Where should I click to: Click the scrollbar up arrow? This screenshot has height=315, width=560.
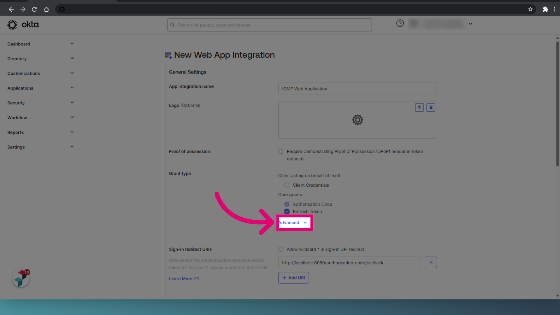click(x=557, y=38)
